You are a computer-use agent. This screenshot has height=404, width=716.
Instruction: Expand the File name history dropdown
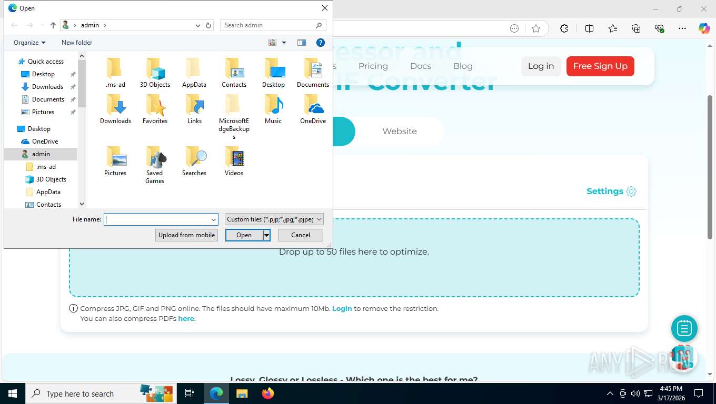[x=214, y=219]
